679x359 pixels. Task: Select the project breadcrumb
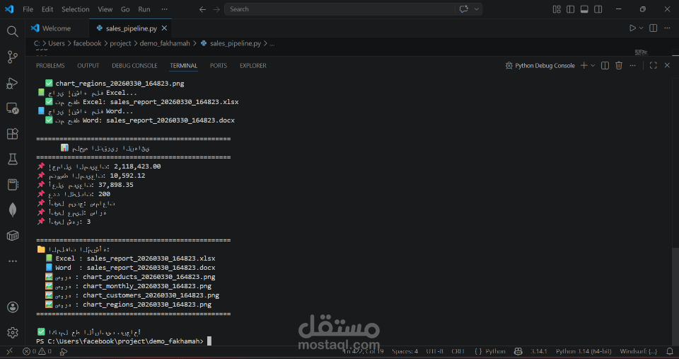(x=120, y=43)
